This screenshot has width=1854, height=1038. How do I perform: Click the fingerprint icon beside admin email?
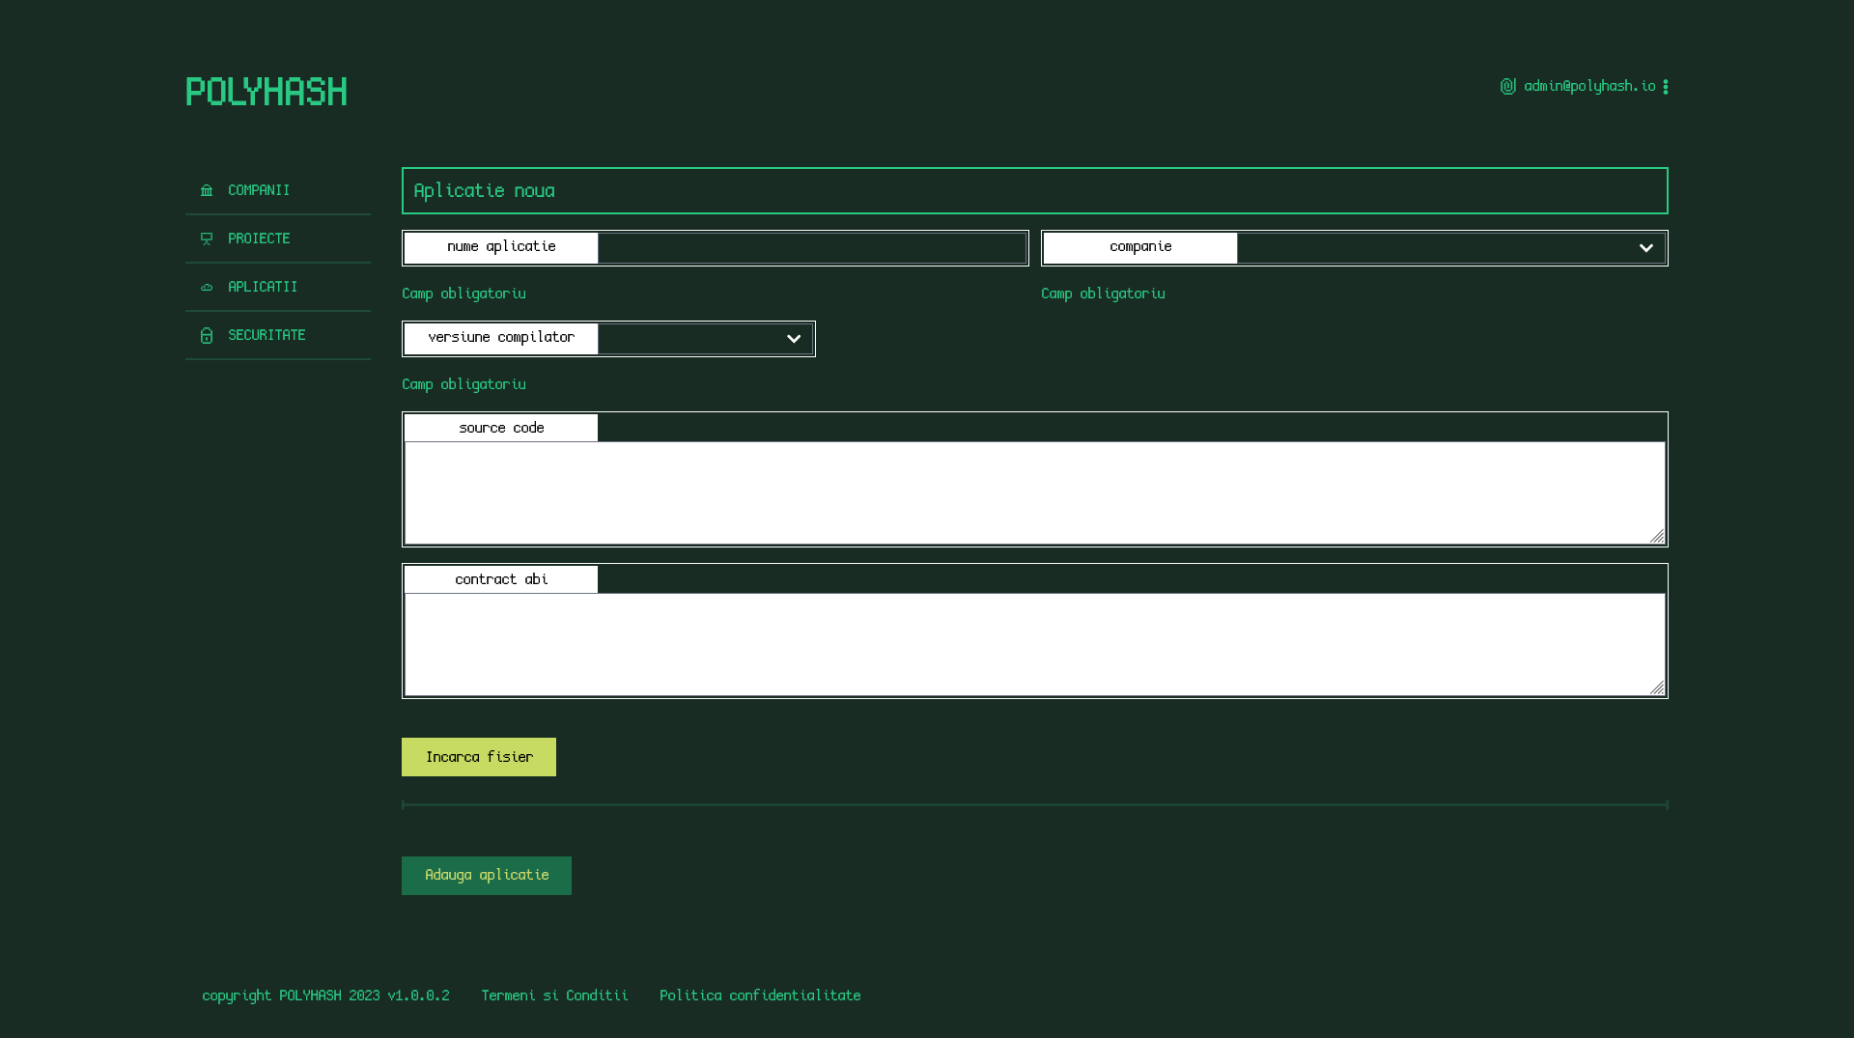(1507, 87)
